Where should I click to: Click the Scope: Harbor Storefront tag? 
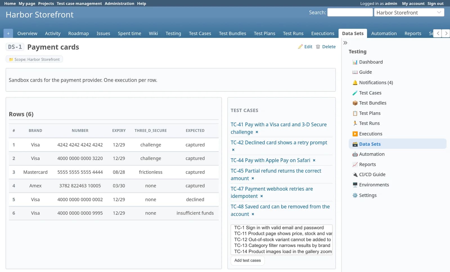34,59
